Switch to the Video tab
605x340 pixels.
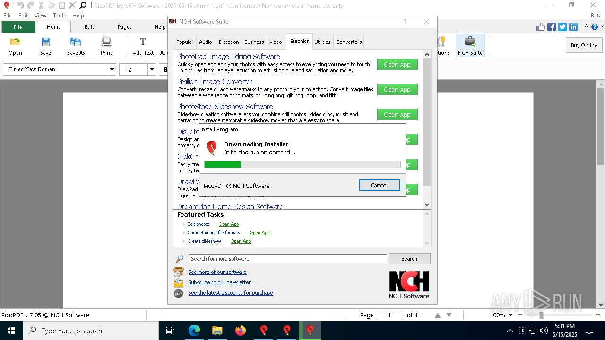tap(276, 42)
